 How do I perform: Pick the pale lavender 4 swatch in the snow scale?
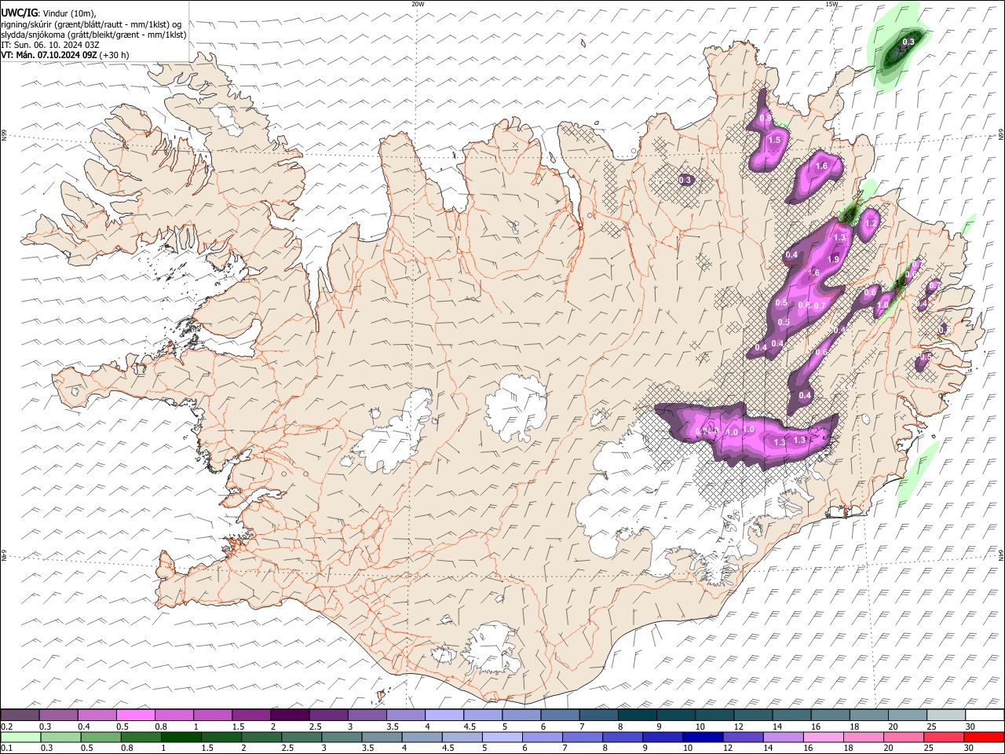(x=444, y=716)
